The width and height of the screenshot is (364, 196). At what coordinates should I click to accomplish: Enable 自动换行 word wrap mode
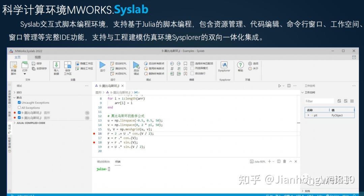point(194,73)
